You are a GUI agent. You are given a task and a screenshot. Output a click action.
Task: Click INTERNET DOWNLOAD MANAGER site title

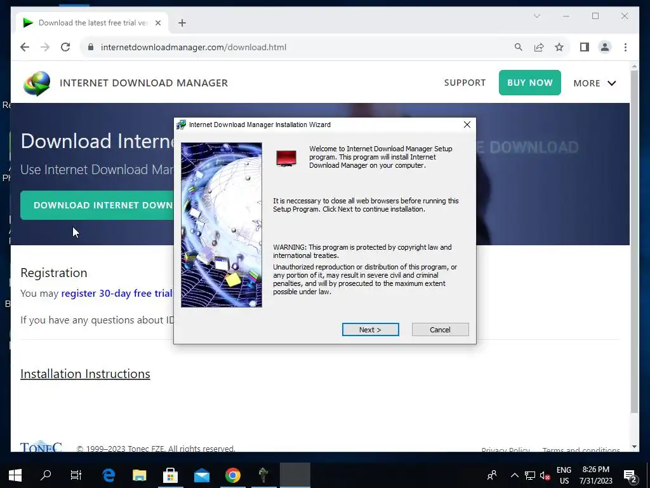click(144, 83)
